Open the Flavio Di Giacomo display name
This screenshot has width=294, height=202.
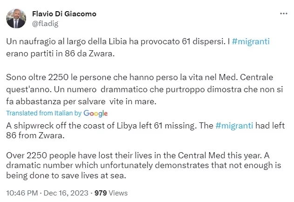click(64, 13)
